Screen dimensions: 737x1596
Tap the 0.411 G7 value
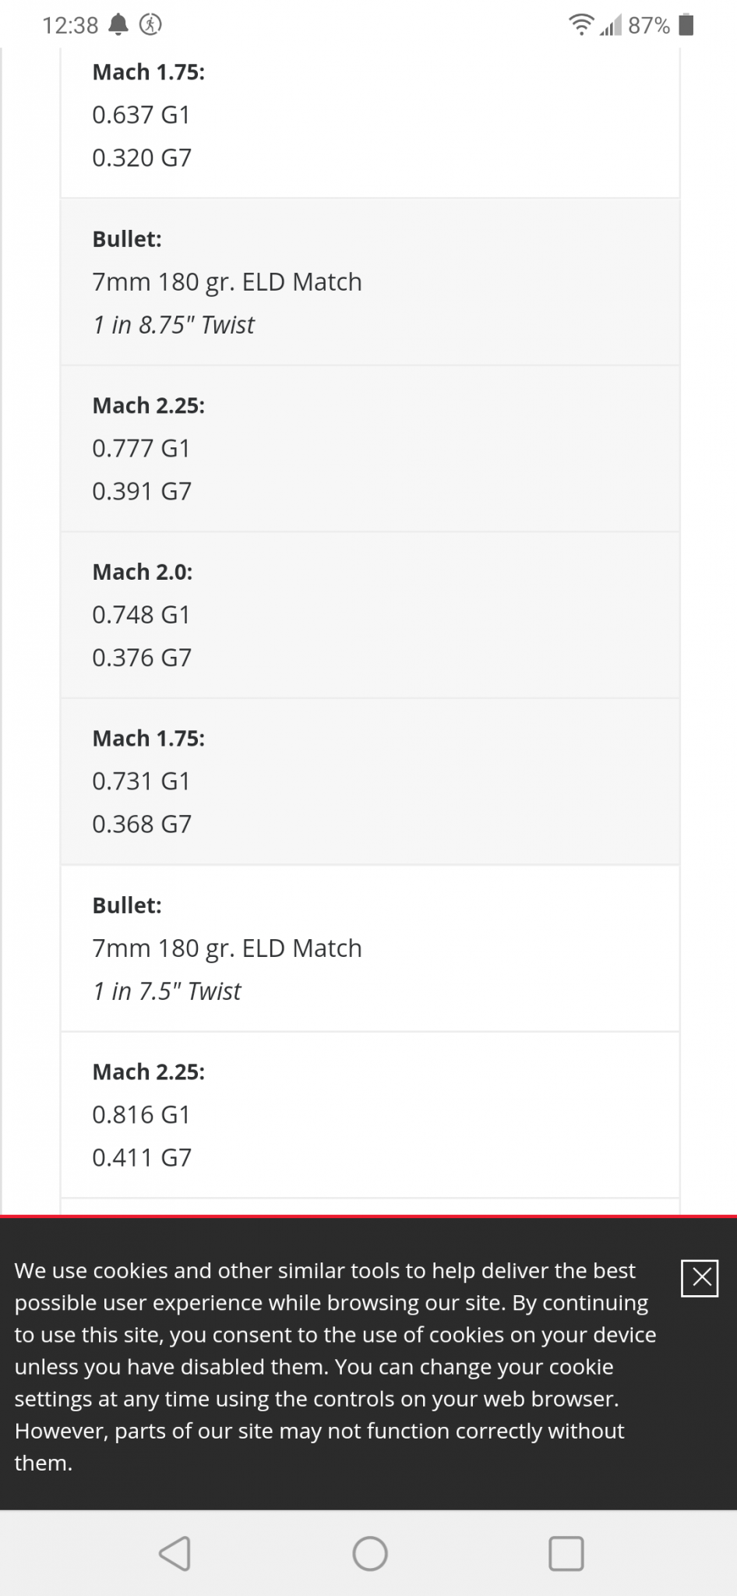click(142, 1157)
